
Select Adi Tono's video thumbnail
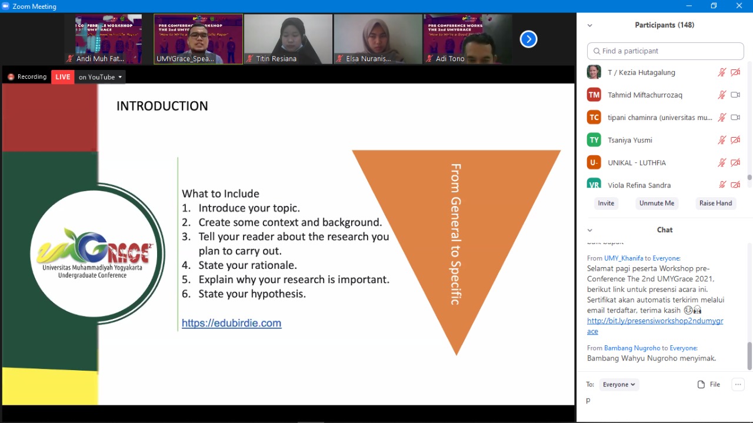click(x=468, y=39)
